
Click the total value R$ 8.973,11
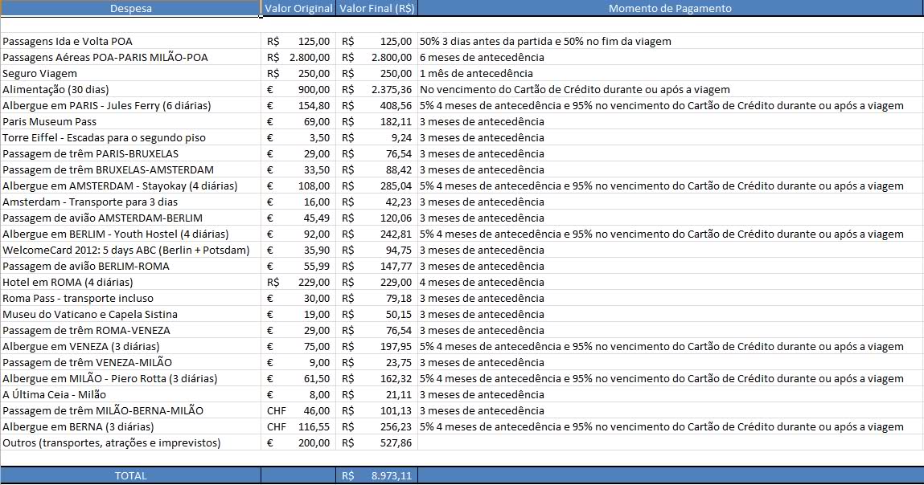[x=376, y=475]
